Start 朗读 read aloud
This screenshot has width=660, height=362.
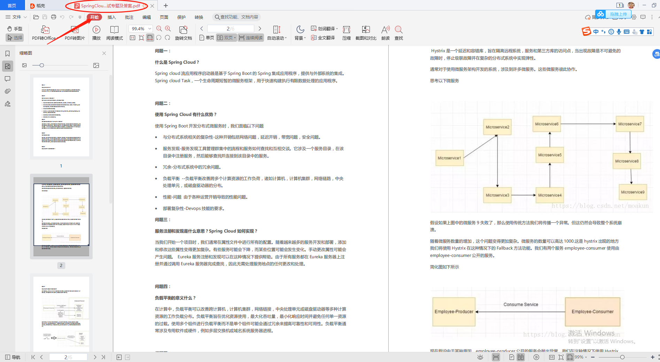pos(386,33)
